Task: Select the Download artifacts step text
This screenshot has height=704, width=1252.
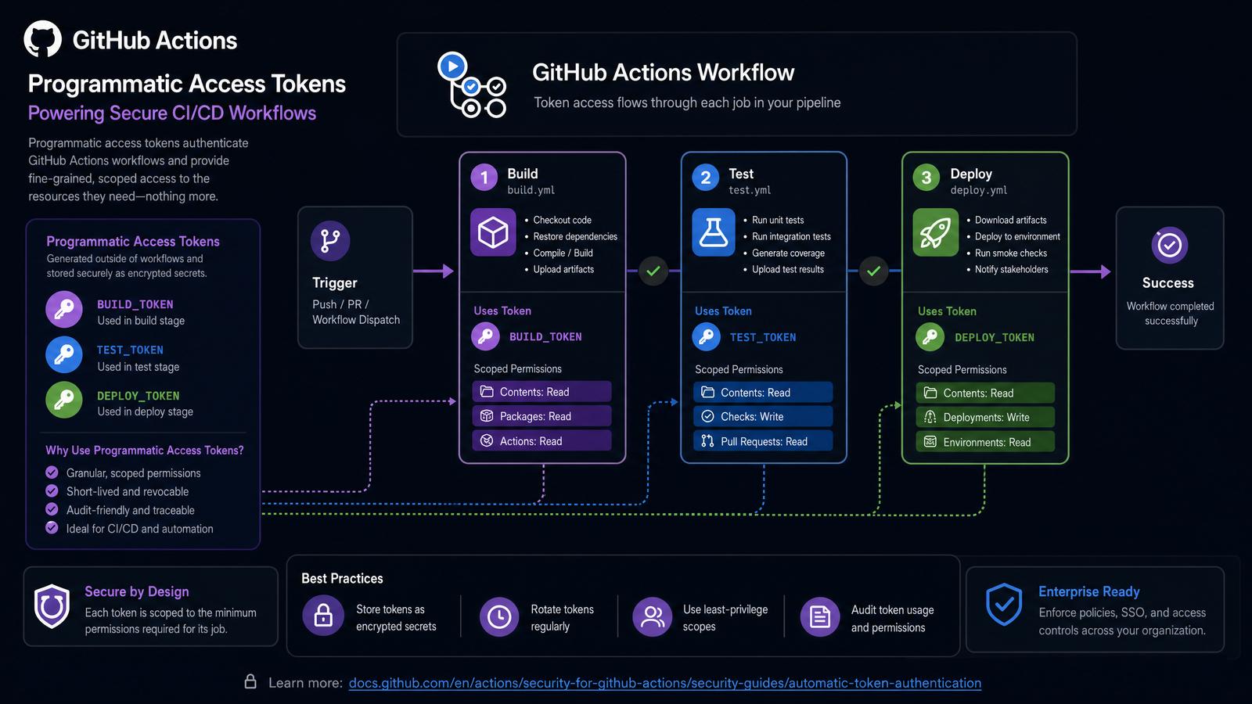Action: [x=1010, y=220]
